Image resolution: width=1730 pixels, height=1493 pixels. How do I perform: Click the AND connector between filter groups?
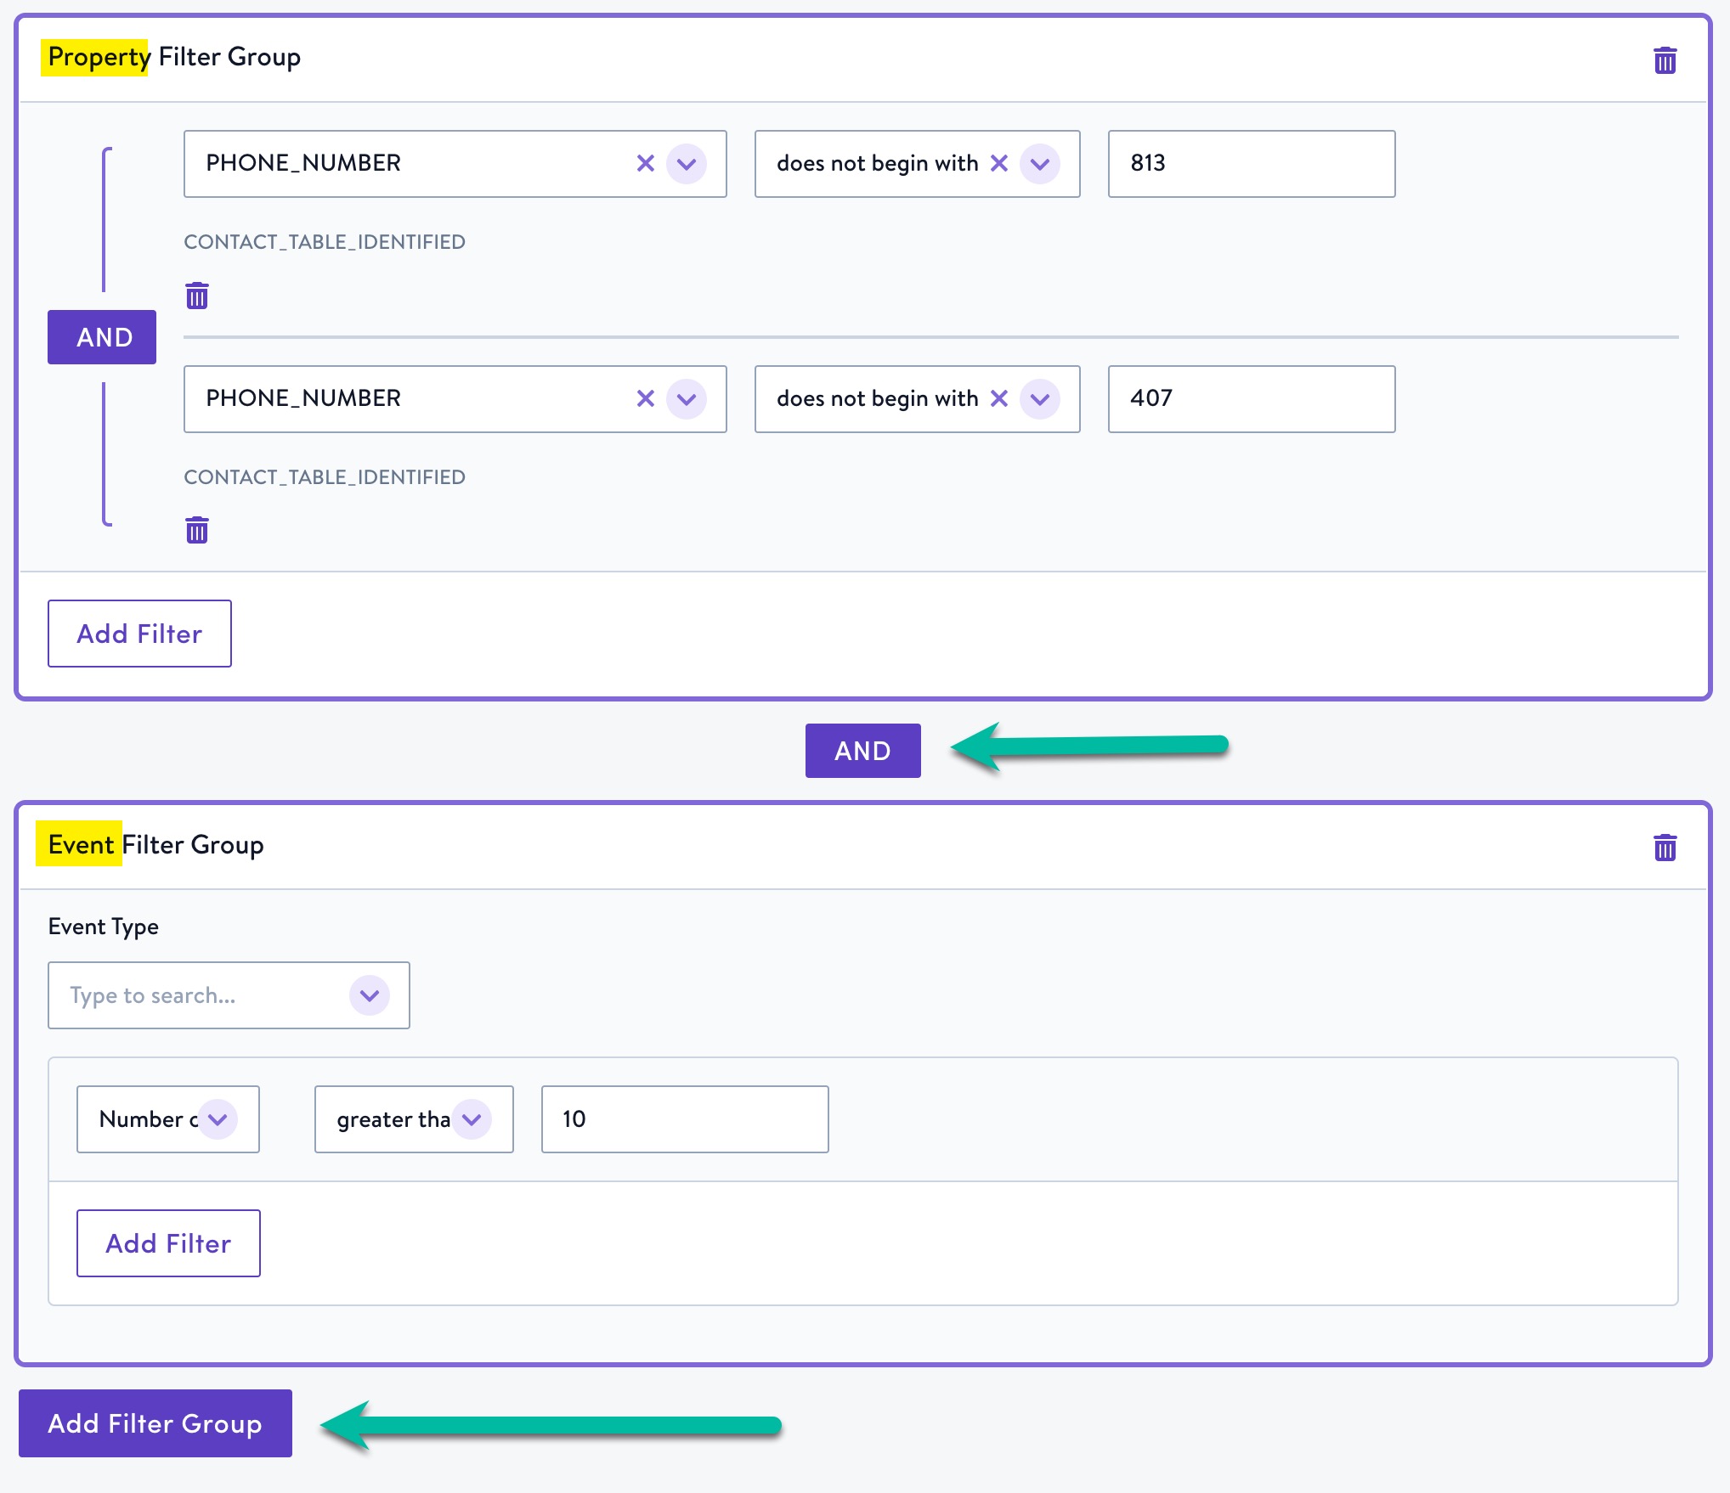click(861, 750)
